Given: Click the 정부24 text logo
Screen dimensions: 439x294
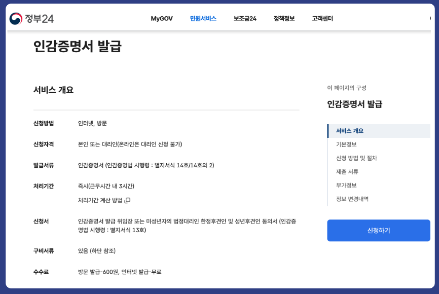Looking at the screenshot, I should (x=39, y=18).
